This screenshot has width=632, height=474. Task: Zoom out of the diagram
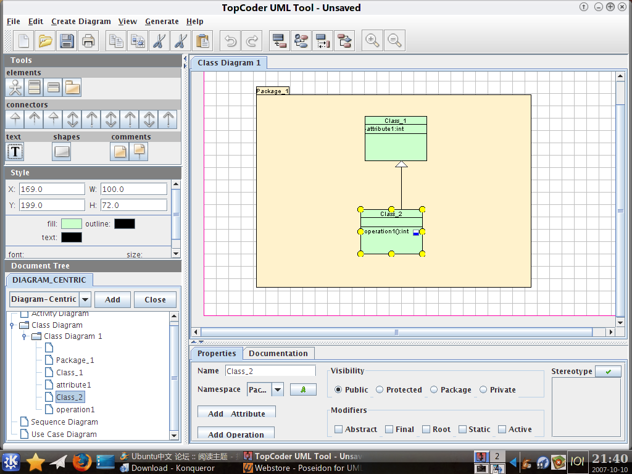pyautogui.click(x=394, y=41)
